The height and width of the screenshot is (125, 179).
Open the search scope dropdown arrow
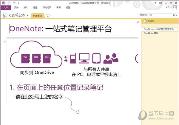[x=177, y=15]
